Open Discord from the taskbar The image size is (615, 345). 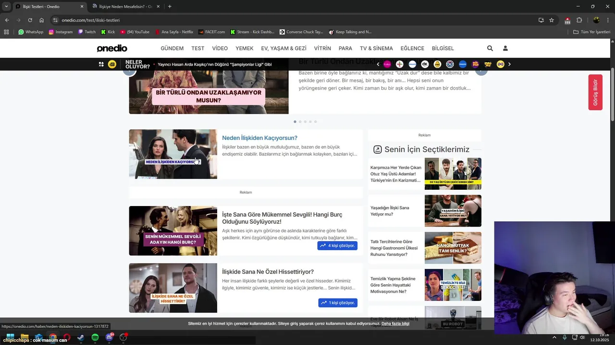[x=109, y=337]
